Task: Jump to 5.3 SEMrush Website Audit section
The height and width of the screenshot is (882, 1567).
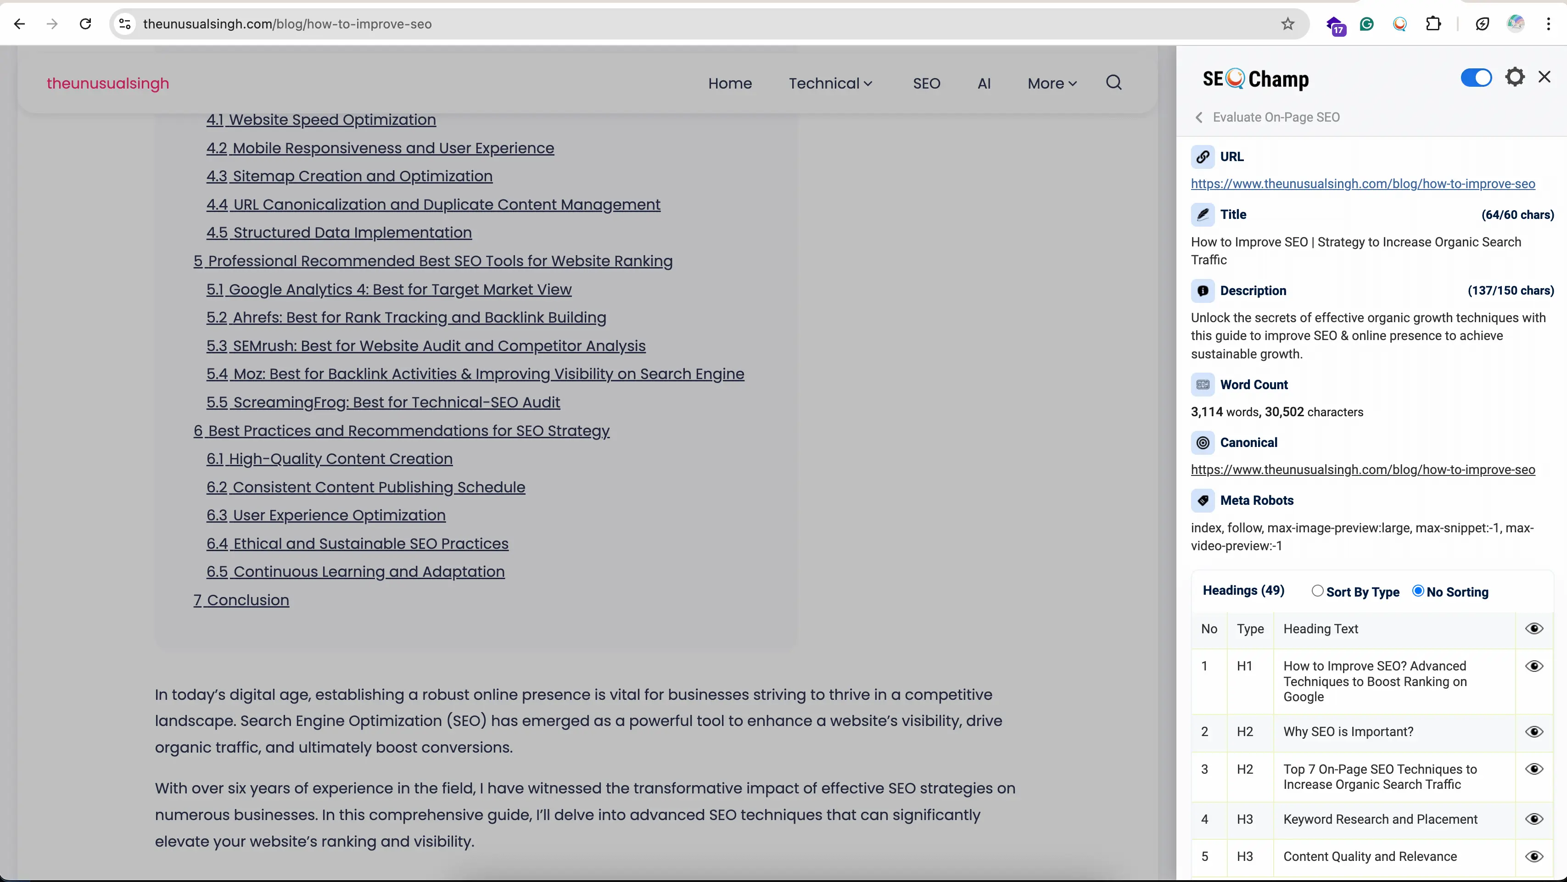Action: coord(426,346)
